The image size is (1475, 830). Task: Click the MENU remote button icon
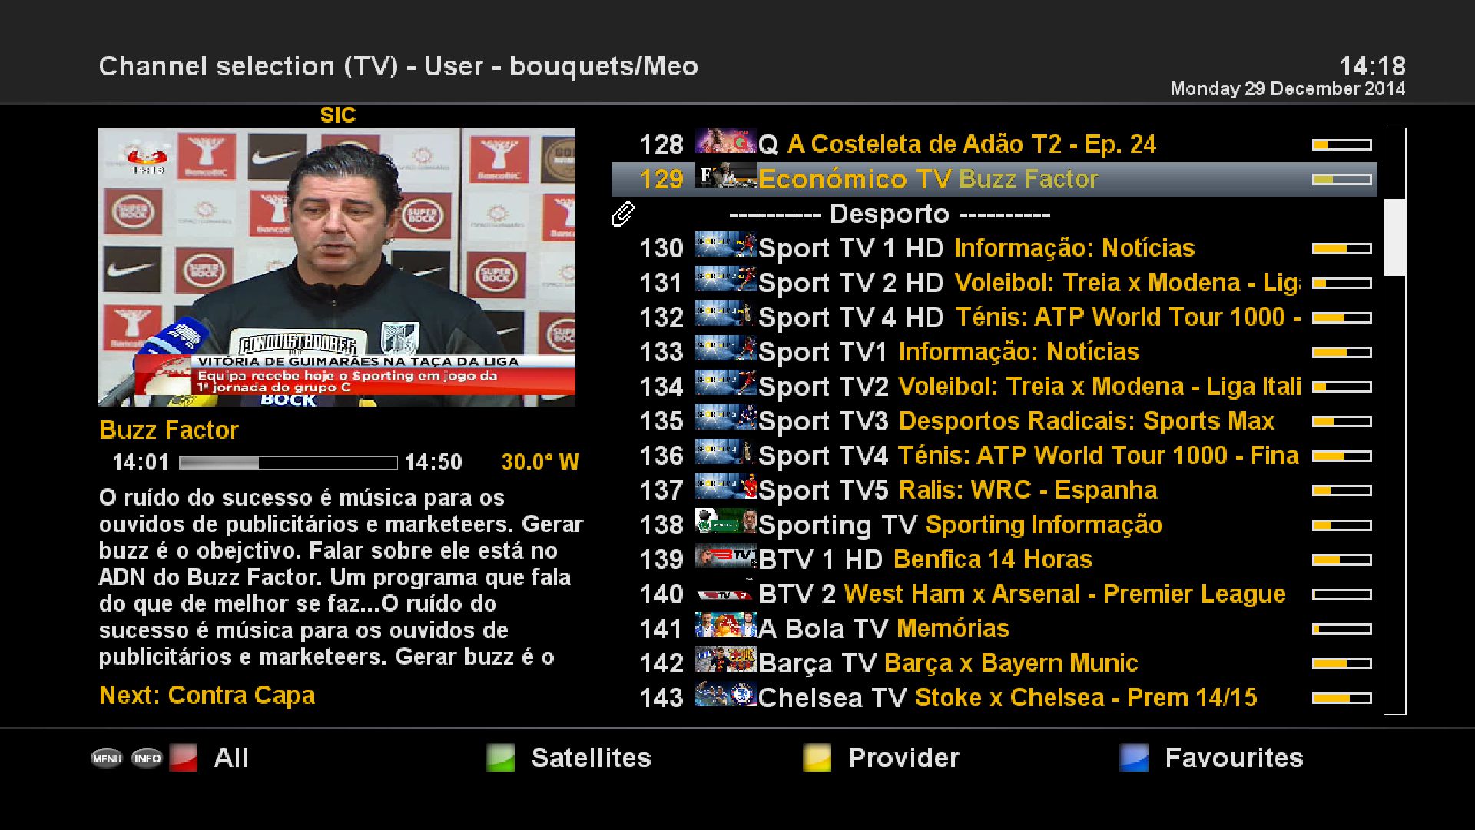[107, 759]
